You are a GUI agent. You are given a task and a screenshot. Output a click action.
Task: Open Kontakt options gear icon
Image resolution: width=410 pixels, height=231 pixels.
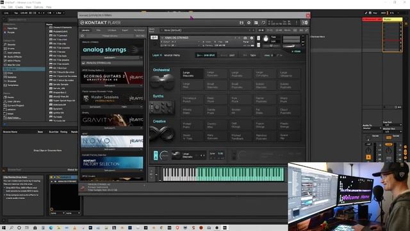click(249, 23)
